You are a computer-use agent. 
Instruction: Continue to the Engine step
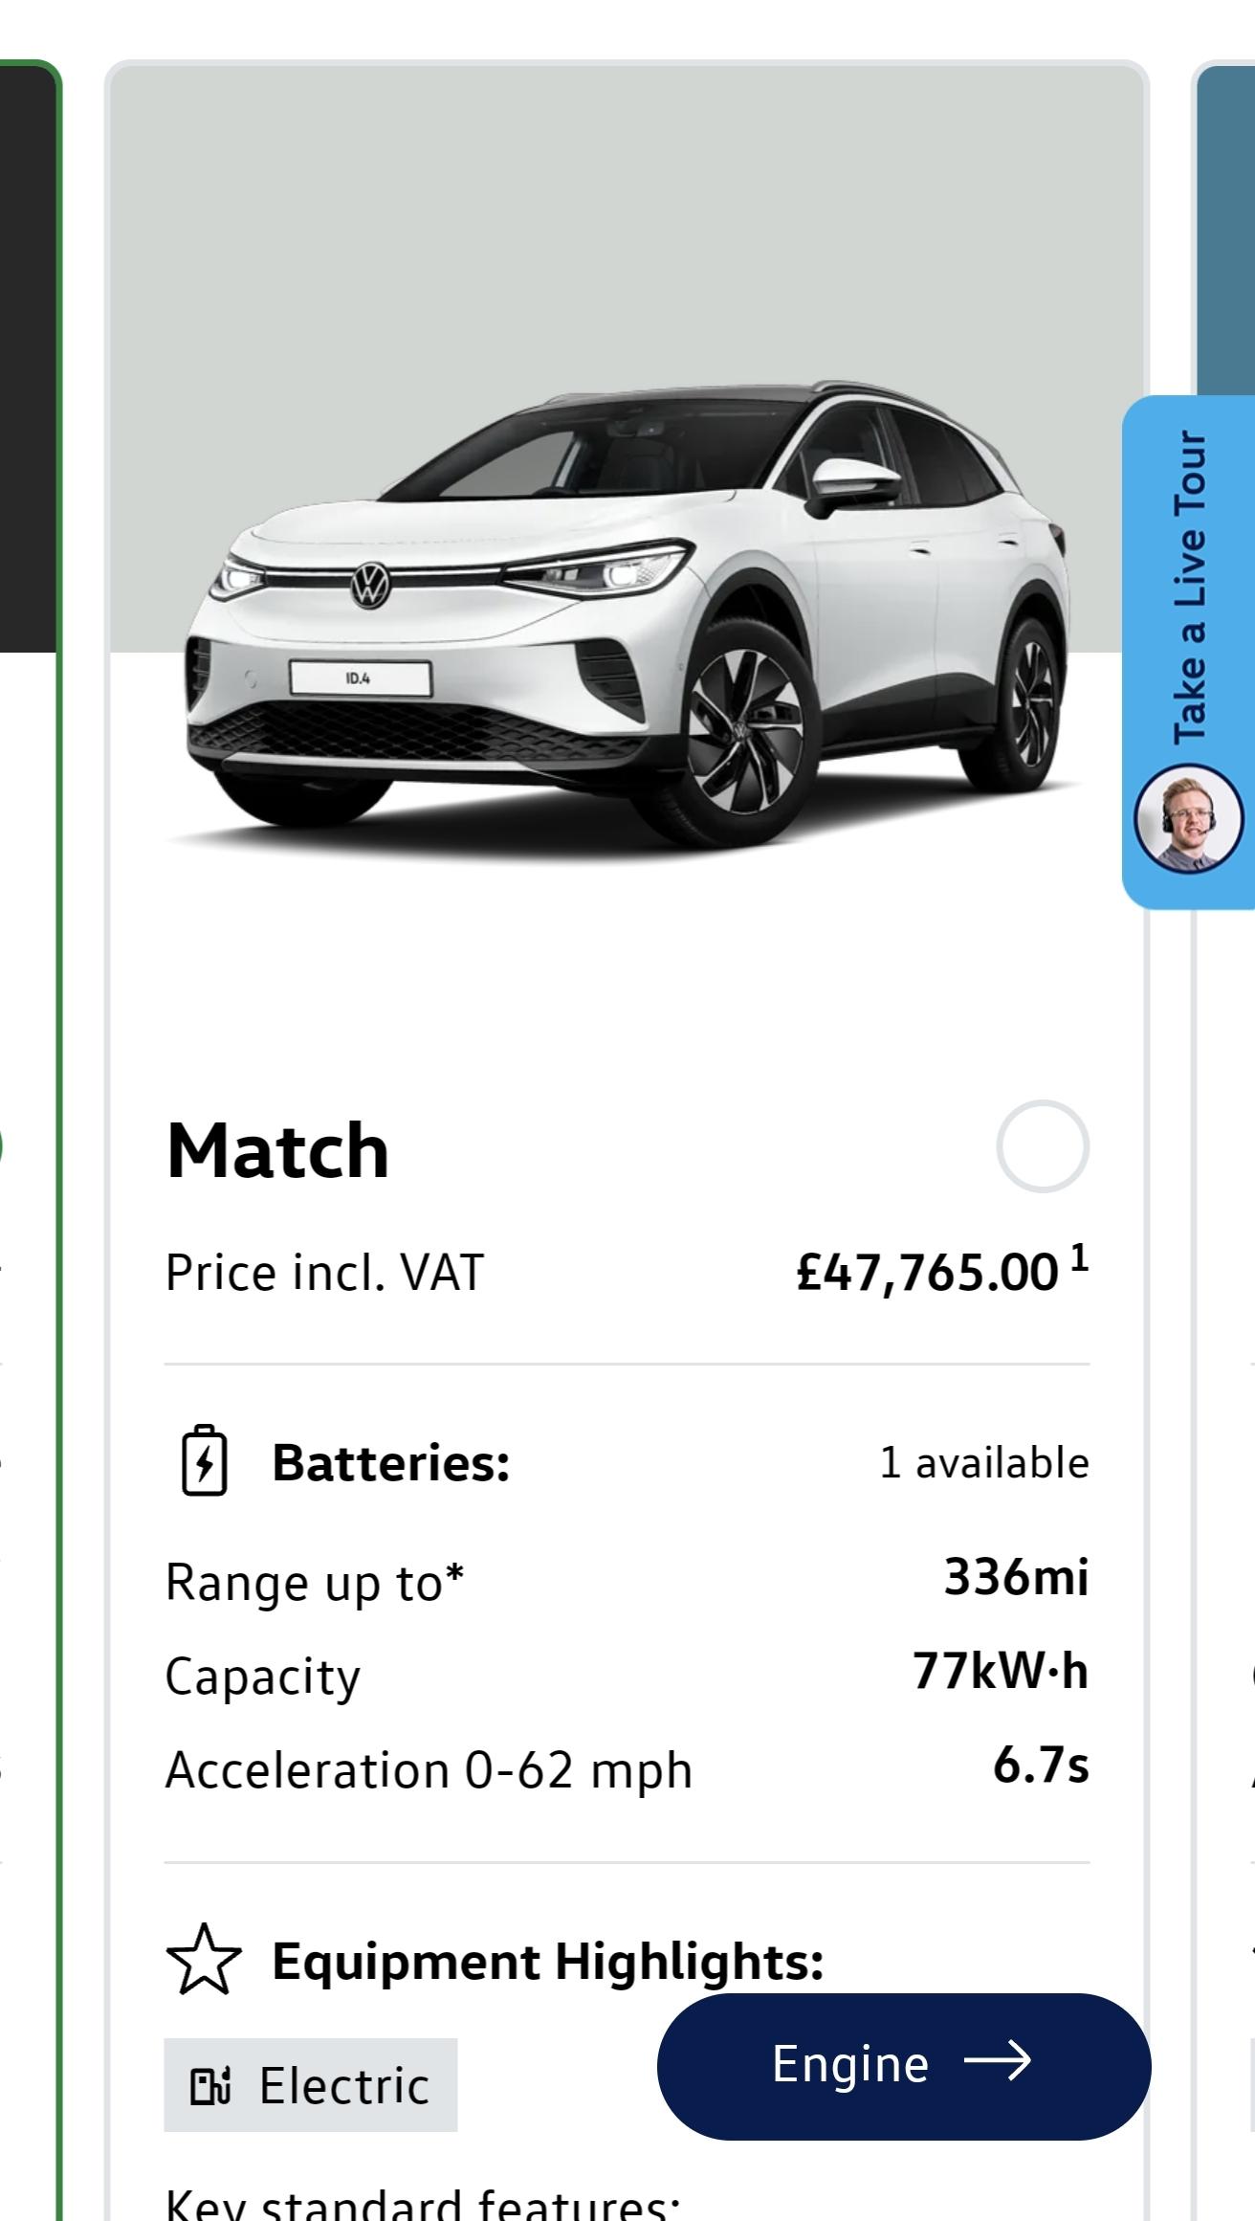click(903, 2063)
